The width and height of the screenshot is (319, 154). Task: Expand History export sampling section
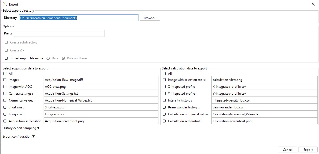[x=21, y=128]
